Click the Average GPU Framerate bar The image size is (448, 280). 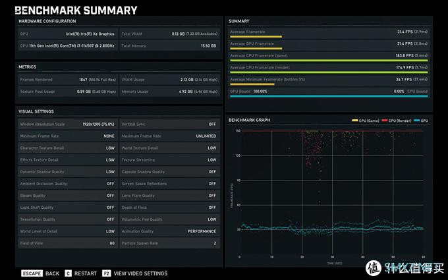pos(256,49)
